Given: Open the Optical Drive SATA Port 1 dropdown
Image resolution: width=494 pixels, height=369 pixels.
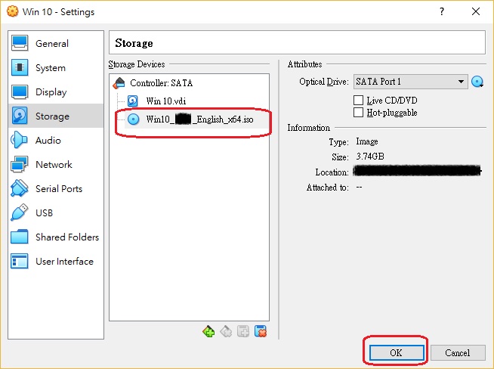Looking at the screenshot, I should (410, 82).
